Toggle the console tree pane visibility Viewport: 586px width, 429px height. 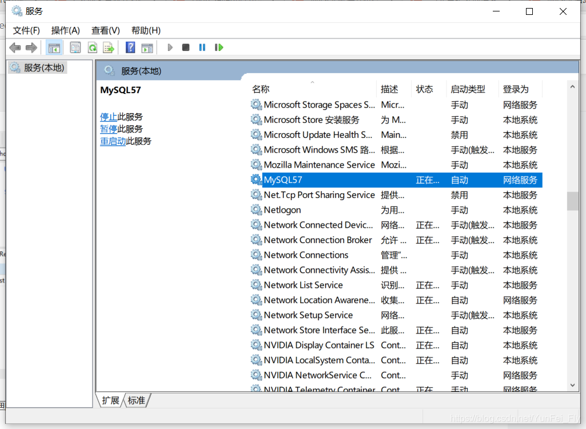click(54, 47)
